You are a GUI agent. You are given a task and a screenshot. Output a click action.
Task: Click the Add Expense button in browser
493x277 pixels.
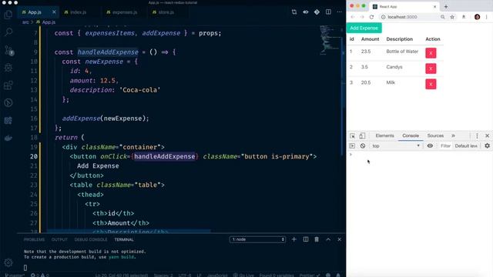click(x=364, y=28)
